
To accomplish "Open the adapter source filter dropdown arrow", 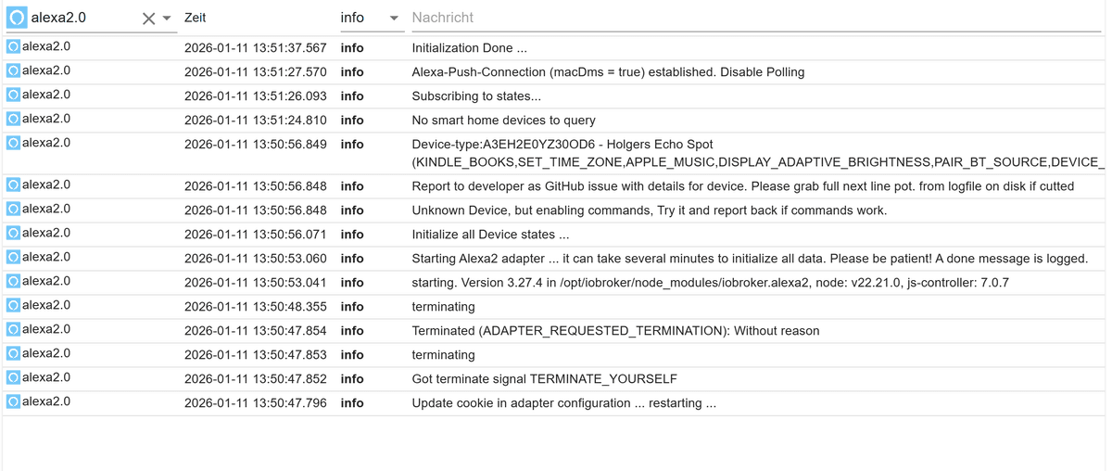I will (x=167, y=19).
